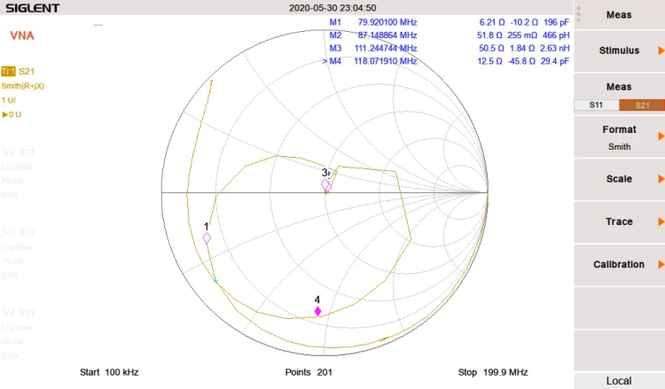This screenshot has width=665, height=389.
Task: Click the M1 79.920100 MHz marker row
Action: click(450, 22)
